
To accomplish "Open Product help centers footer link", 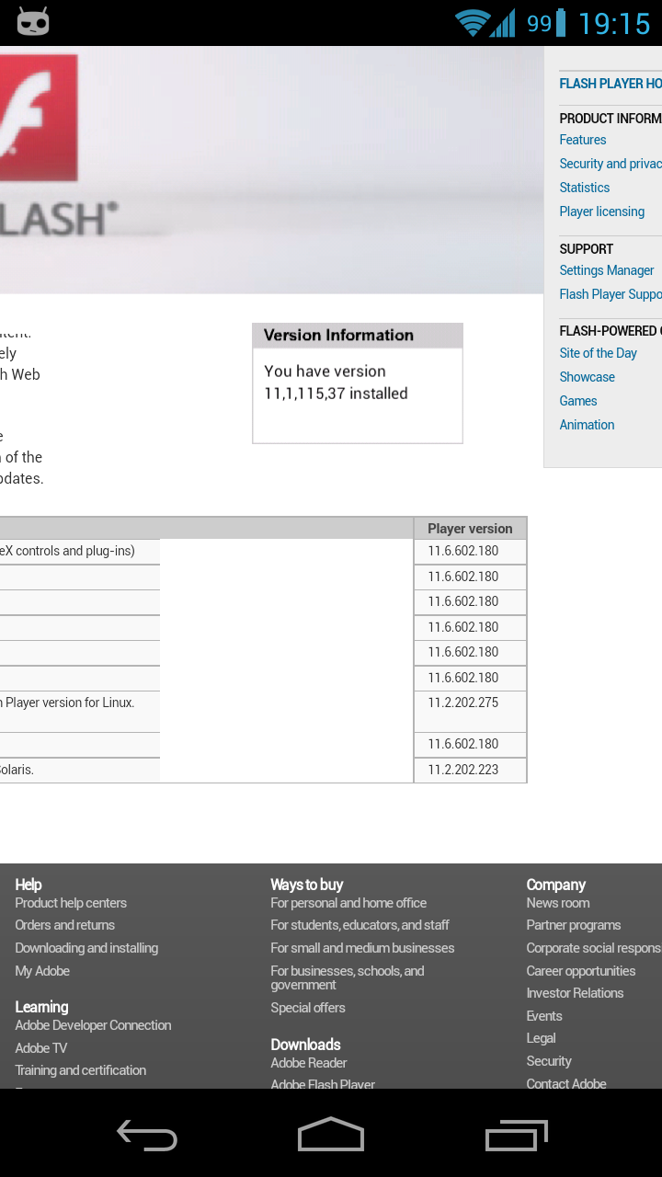I will [71, 903].
